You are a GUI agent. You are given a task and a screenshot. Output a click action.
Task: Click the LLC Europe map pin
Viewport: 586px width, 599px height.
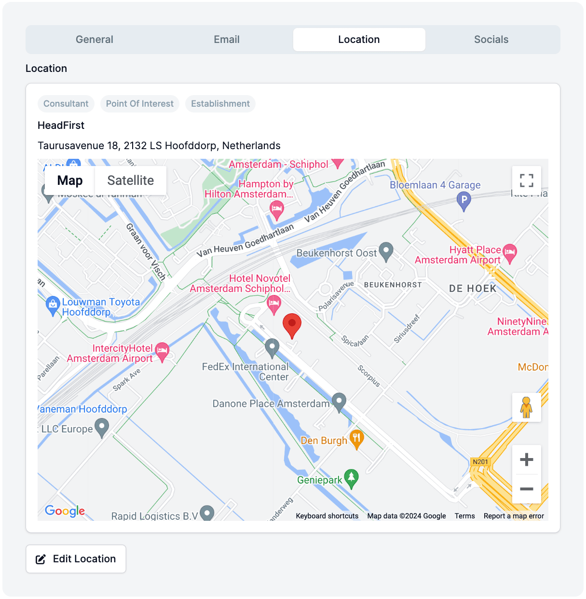click(x=101, y=428)
